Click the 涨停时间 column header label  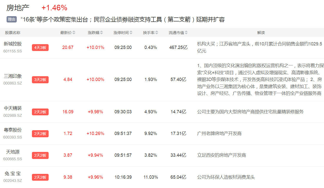coord(121,33)
